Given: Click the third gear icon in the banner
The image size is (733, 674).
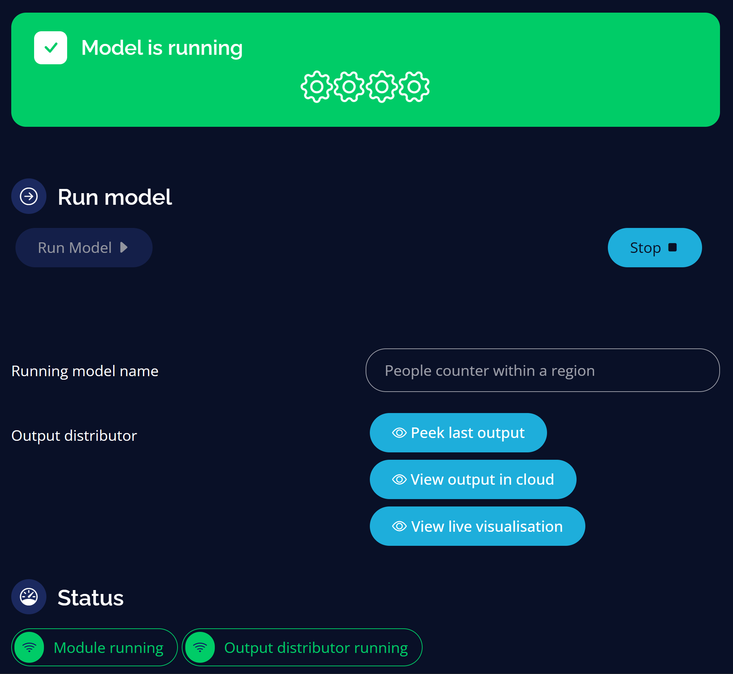Looking at the screenshot, I should (382, 87).
